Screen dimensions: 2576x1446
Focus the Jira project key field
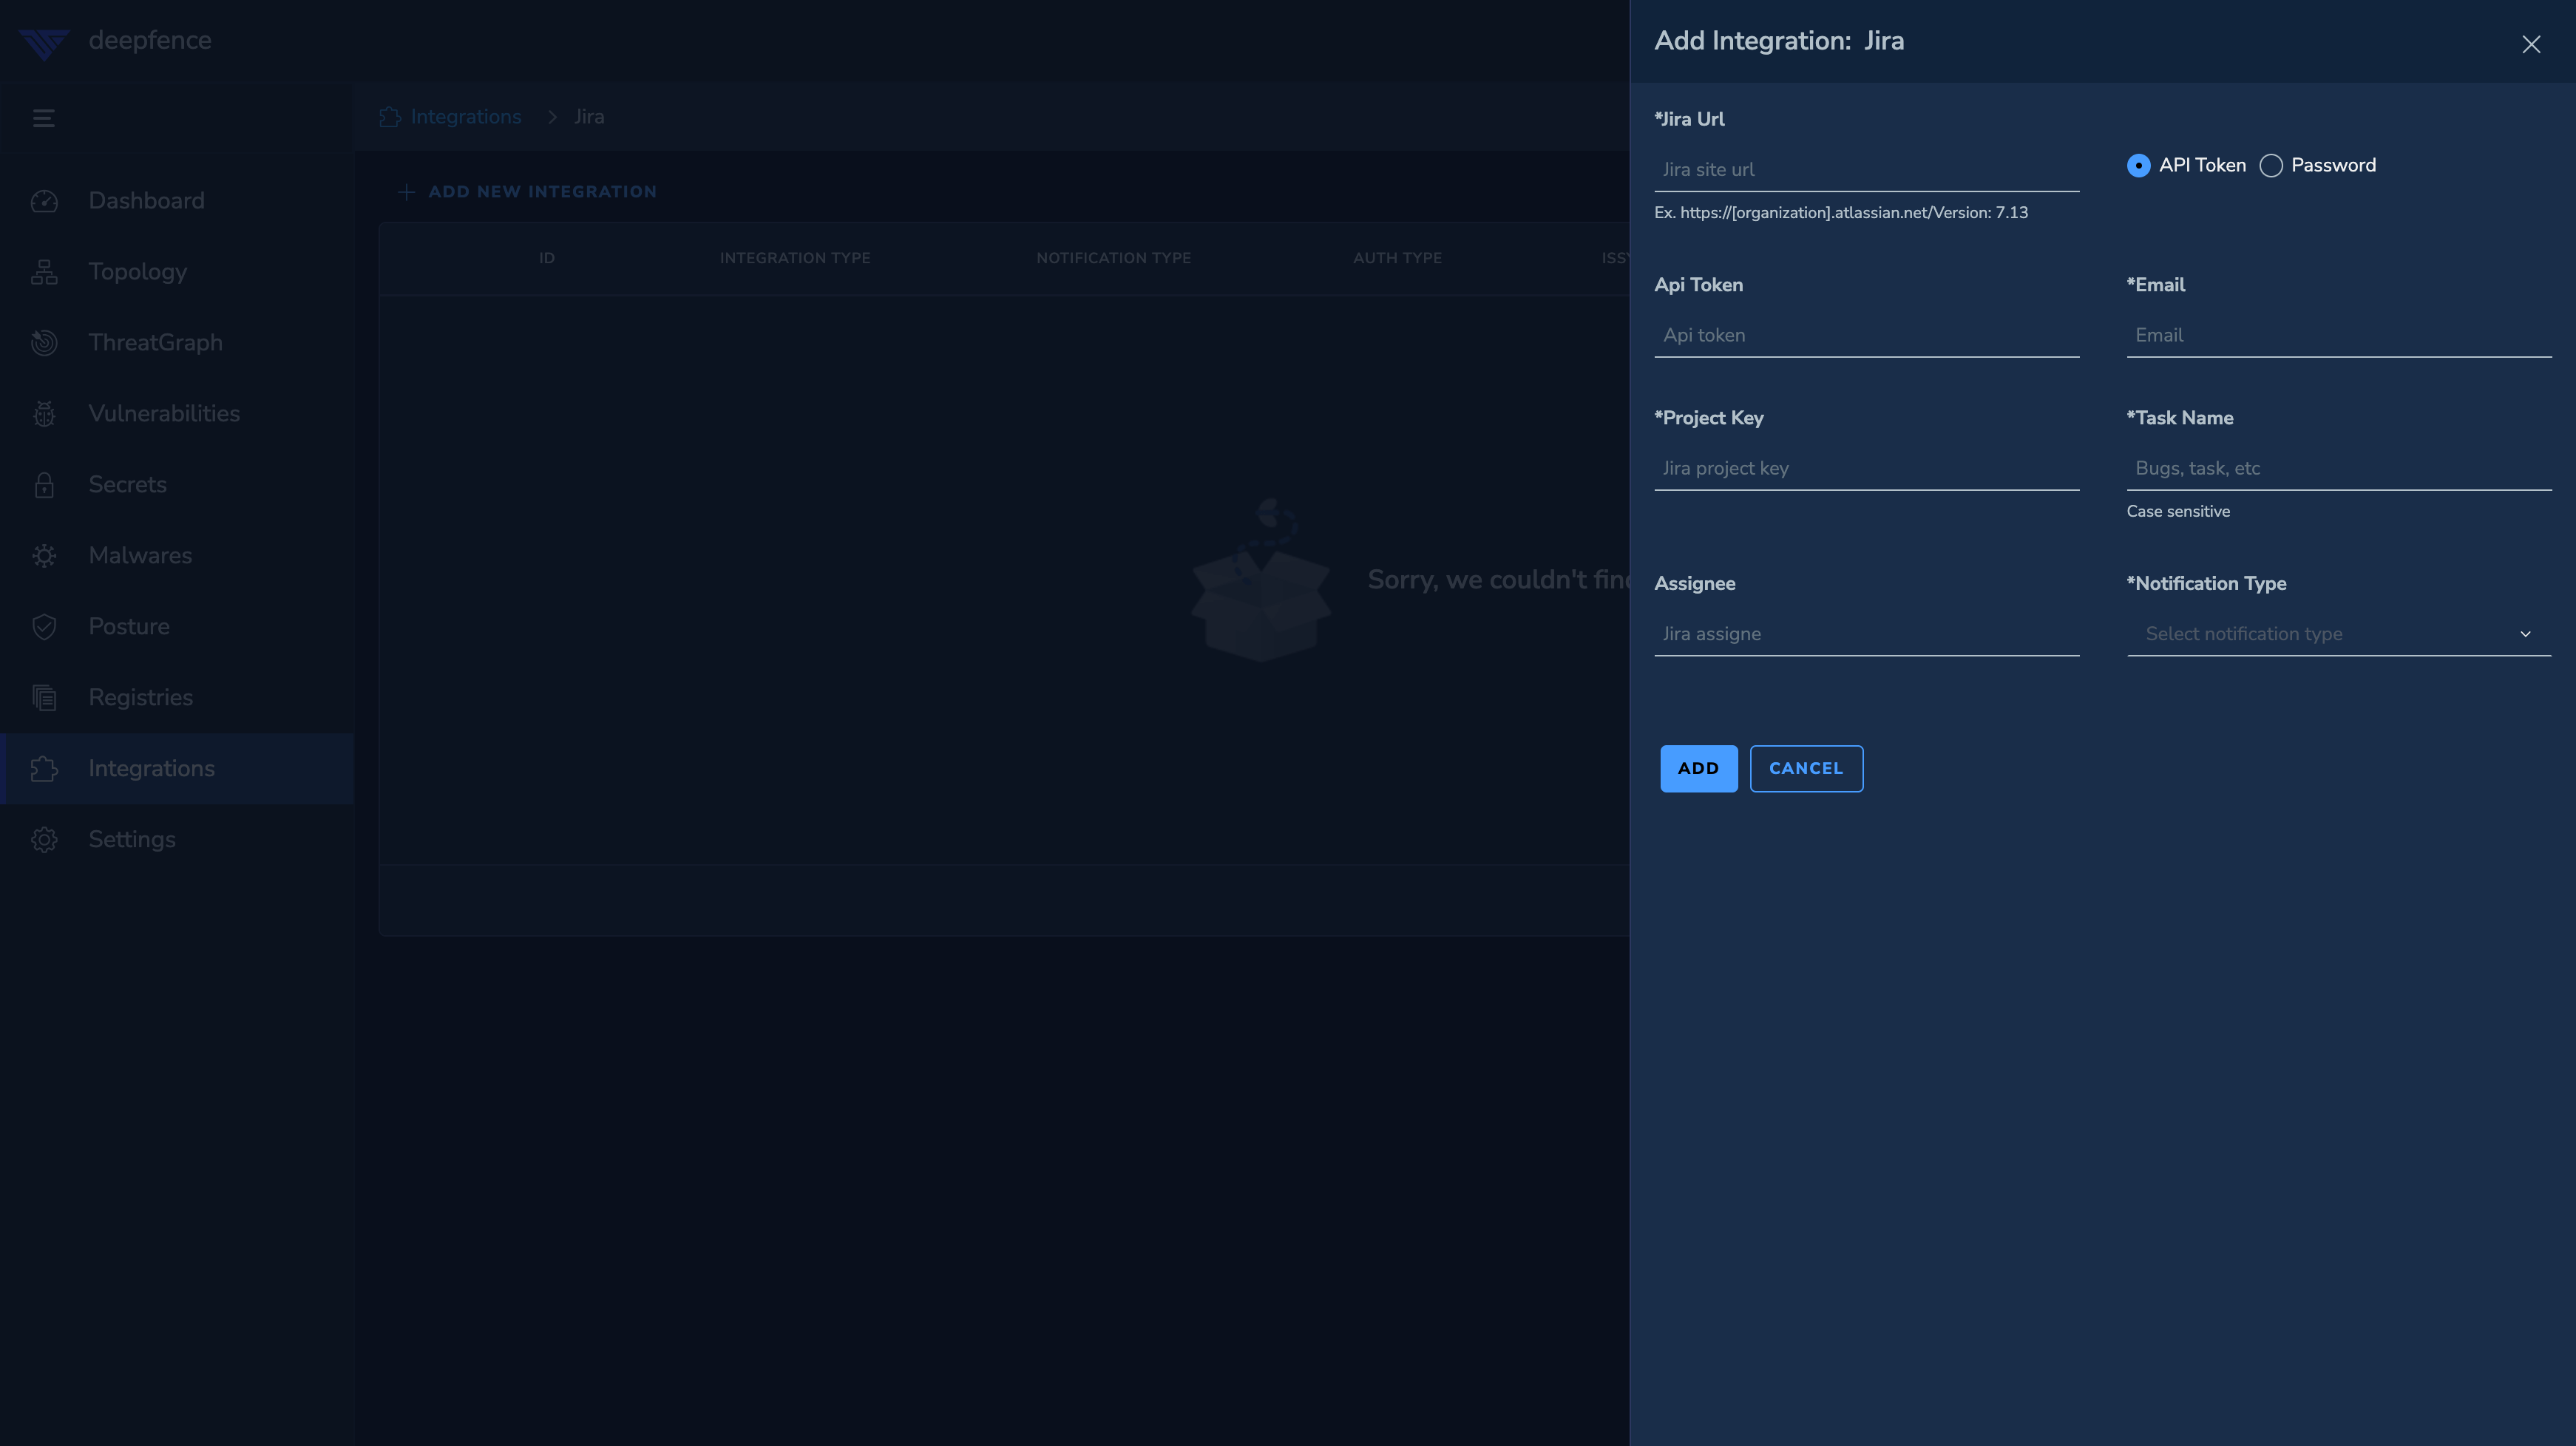pos(1867,469)
